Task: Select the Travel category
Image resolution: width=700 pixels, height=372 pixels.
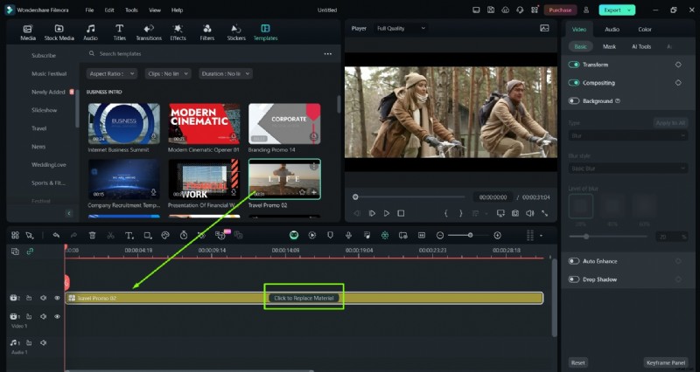Action: coord(38,128)
